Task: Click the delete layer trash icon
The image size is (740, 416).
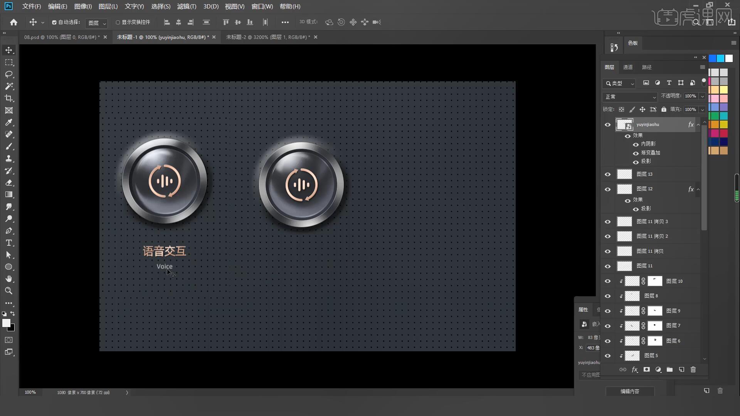Action: click(693, 369)
